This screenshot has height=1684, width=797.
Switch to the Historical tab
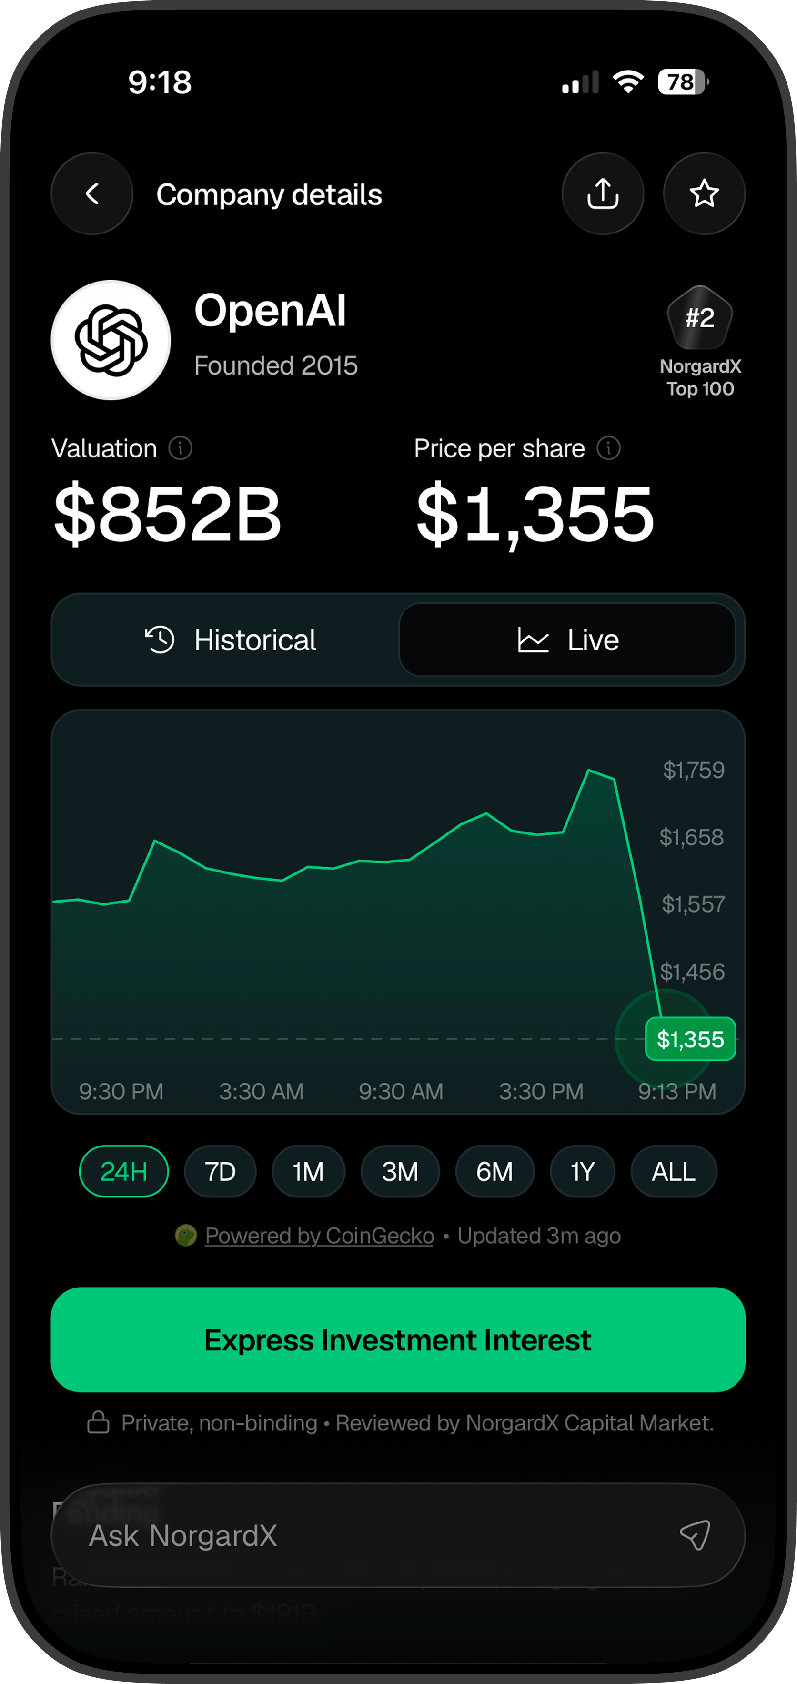tap(230, 639)
